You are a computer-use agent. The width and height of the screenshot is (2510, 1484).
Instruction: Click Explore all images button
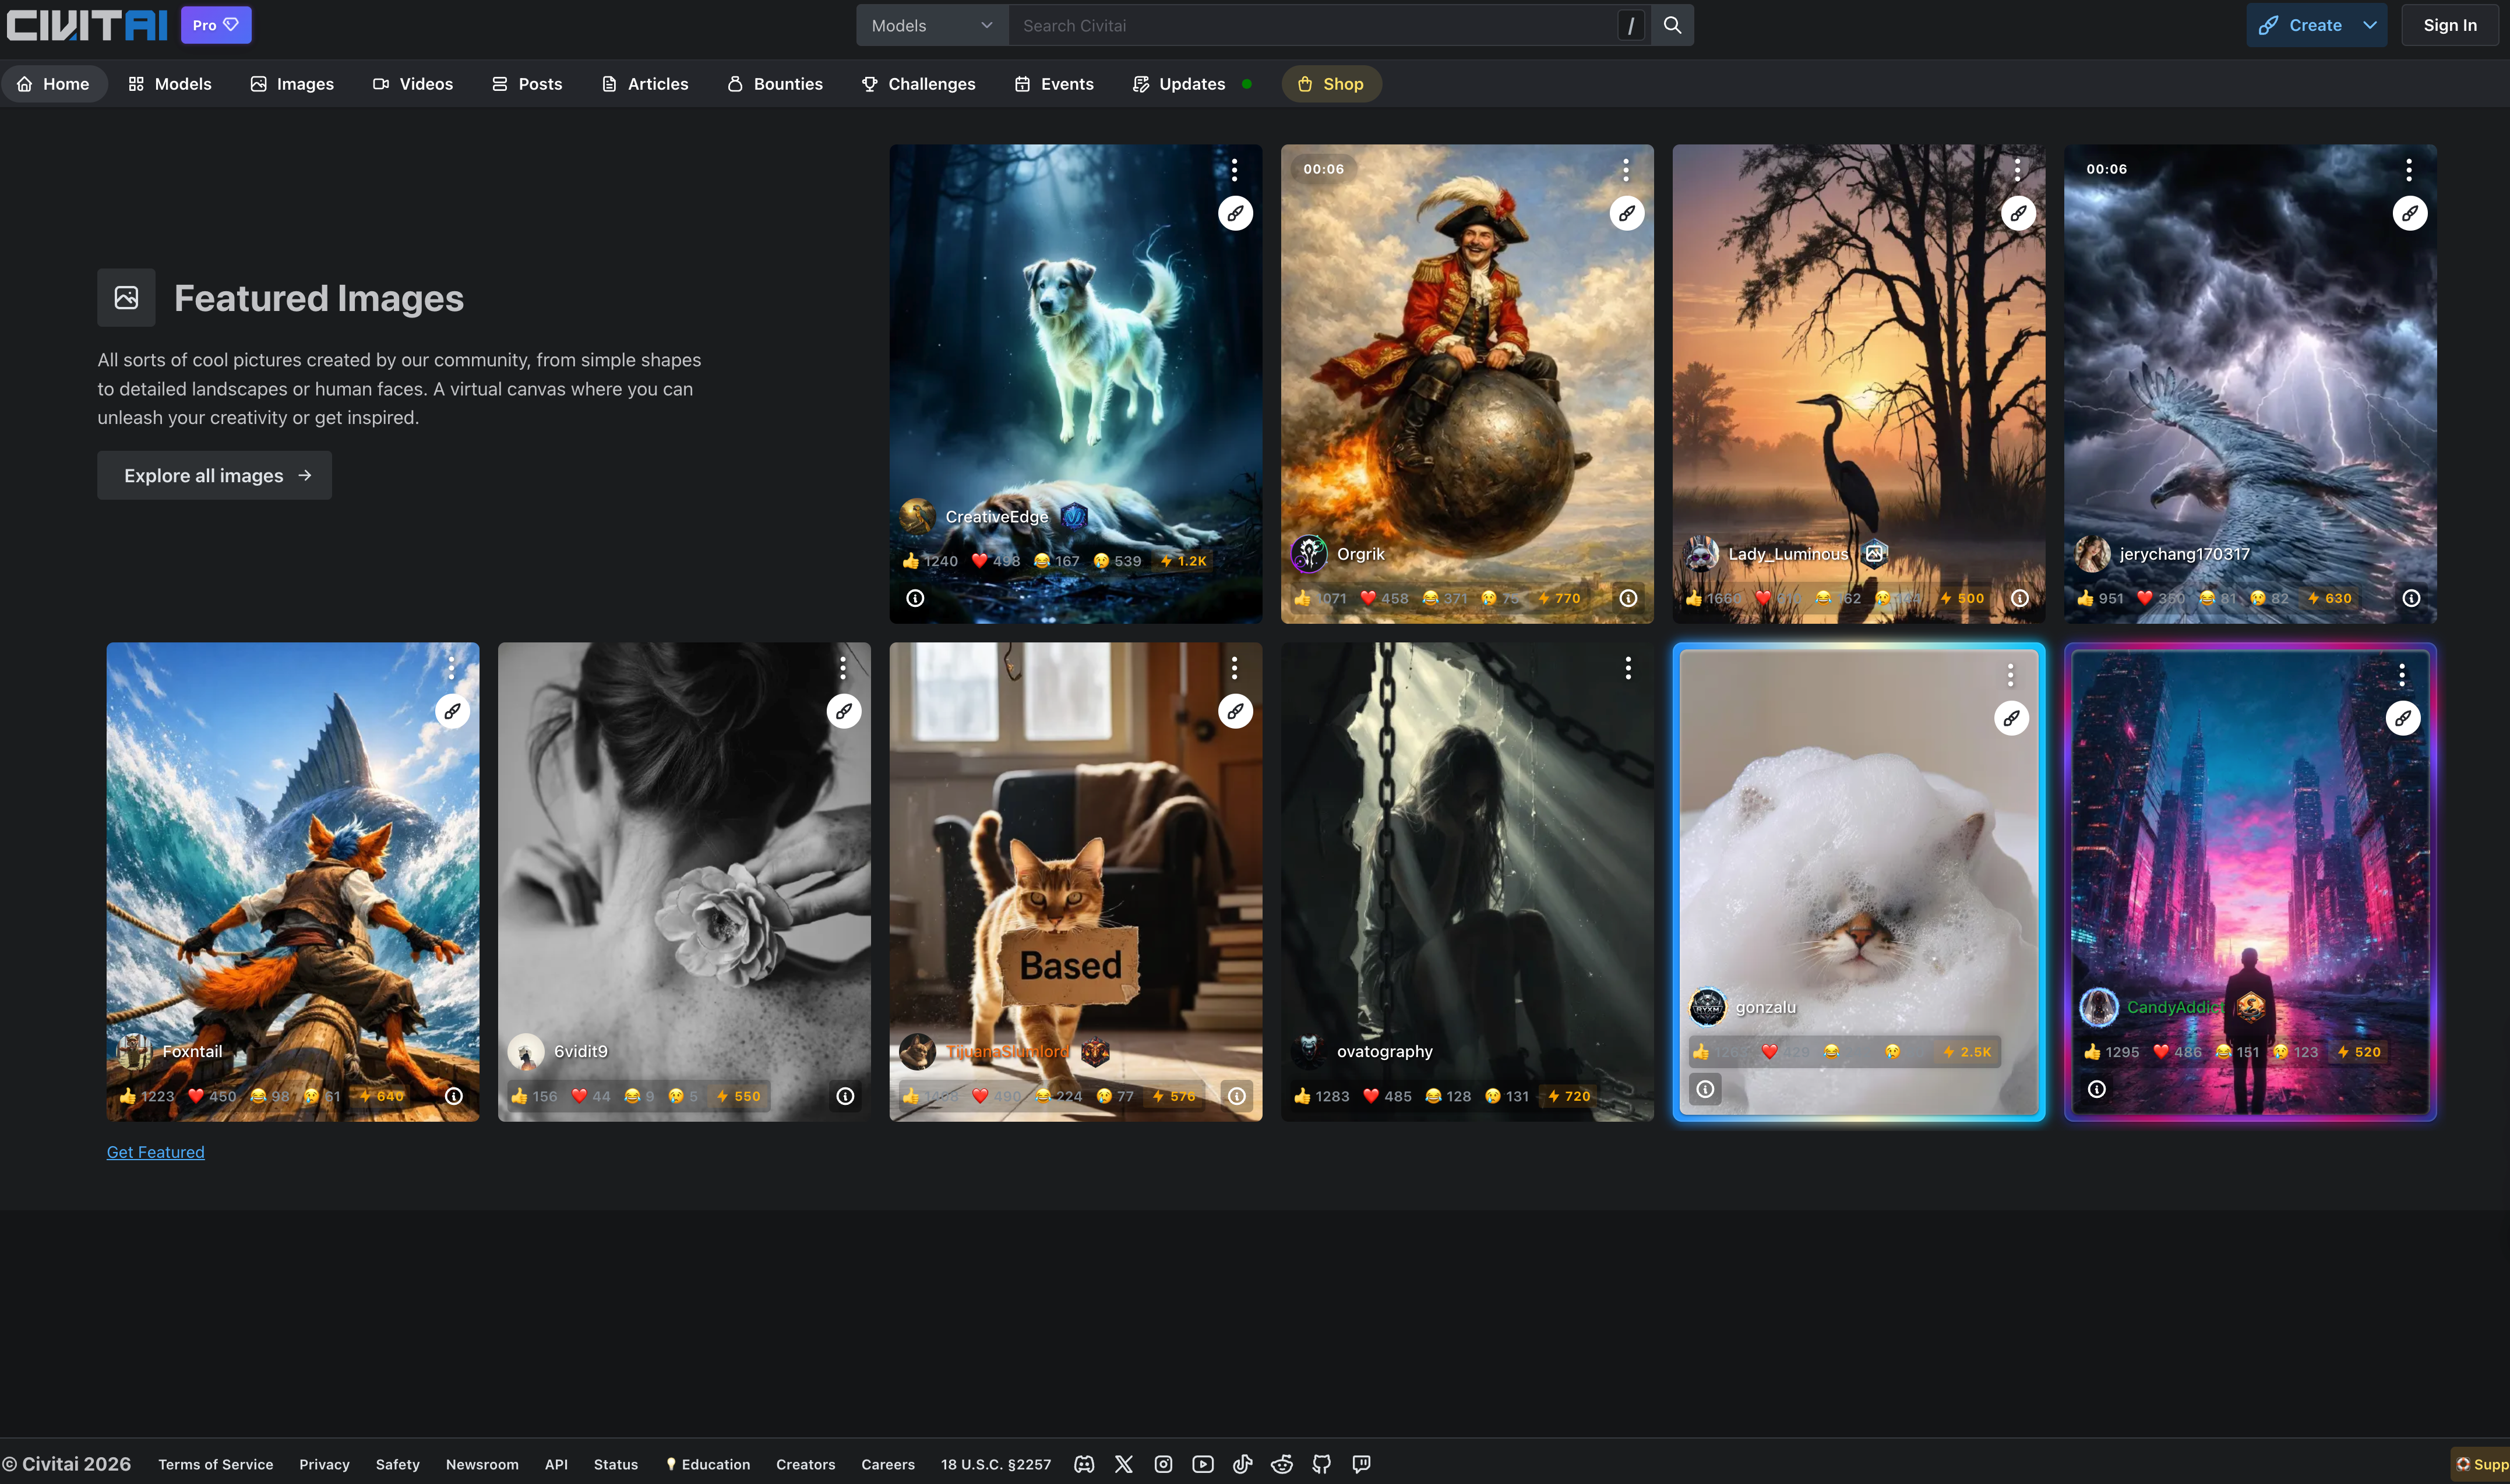point(215,476)
